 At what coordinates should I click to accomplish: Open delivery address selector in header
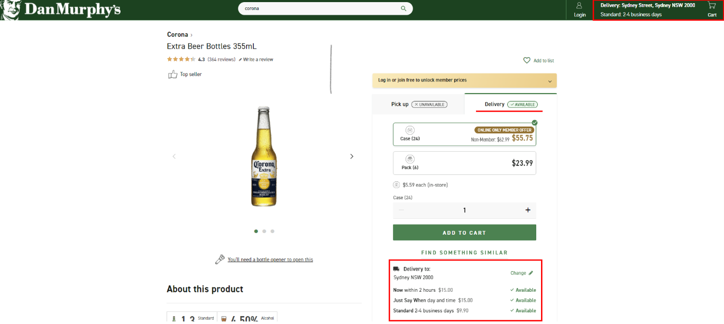(x=647, y=10)
